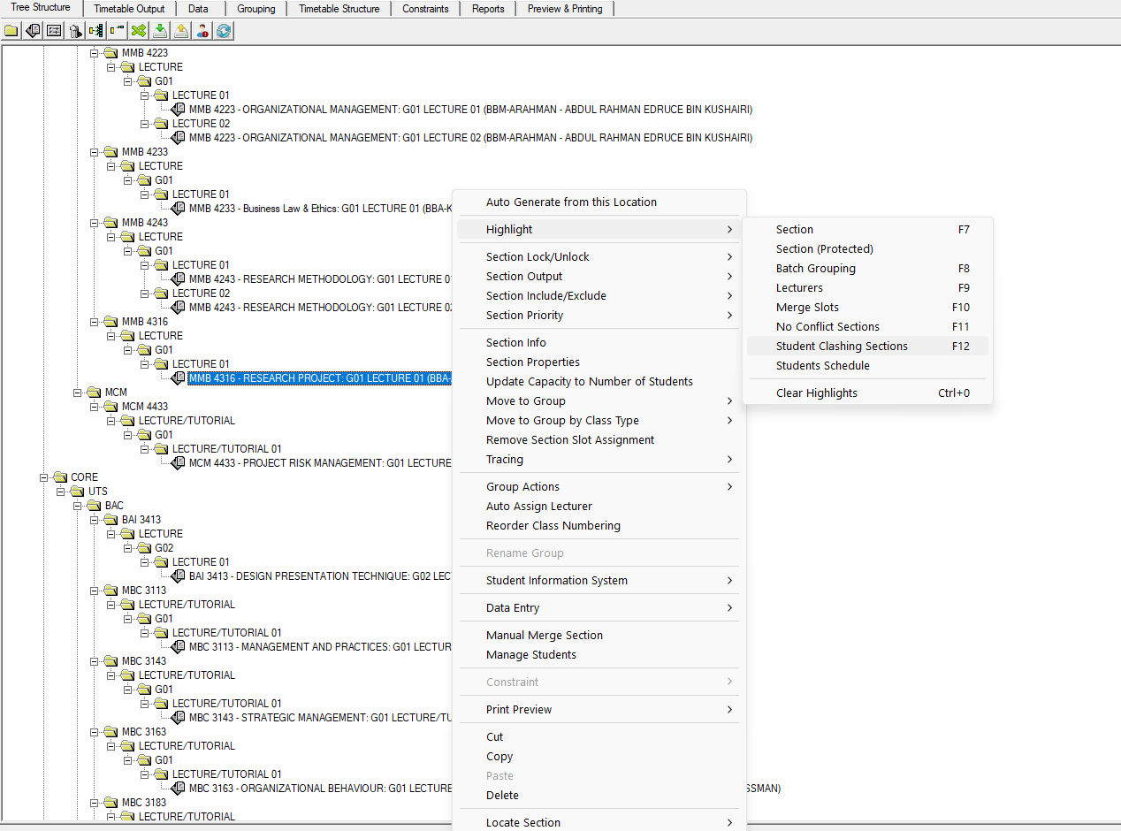The height and width of the screenshot is (831, 1121).
Task: Click the user with red alert icon
Action: coord(202,31)
